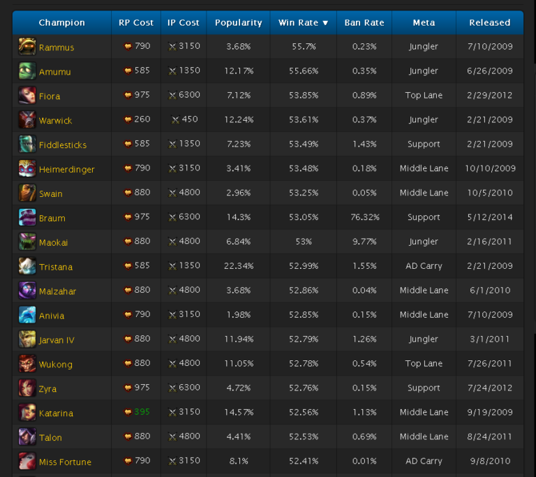Click Braum's 76.32% ban rate cell
Screen dimensions: 536x477
(364, 217)
